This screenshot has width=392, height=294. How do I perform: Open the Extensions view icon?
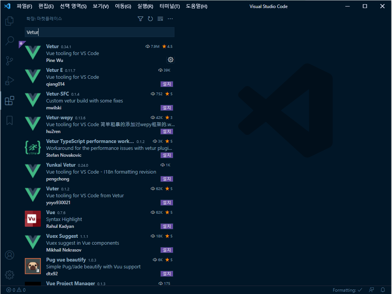[x=10, y=101]
